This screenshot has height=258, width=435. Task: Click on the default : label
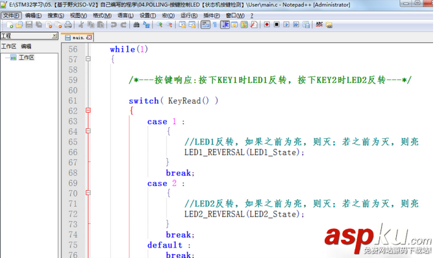(169, 245)
